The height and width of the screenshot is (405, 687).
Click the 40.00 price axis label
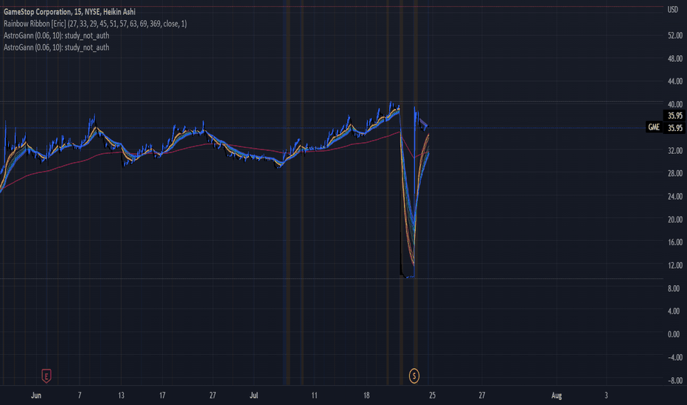674,105
